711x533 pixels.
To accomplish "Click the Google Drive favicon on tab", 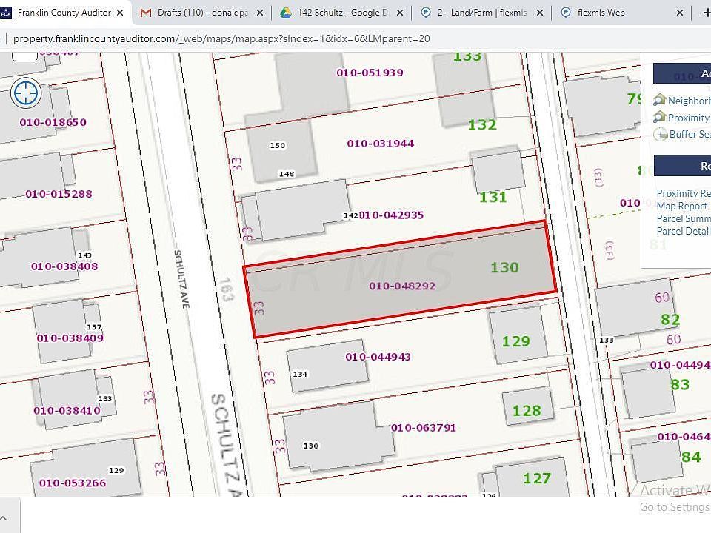I will pos(286,13).
